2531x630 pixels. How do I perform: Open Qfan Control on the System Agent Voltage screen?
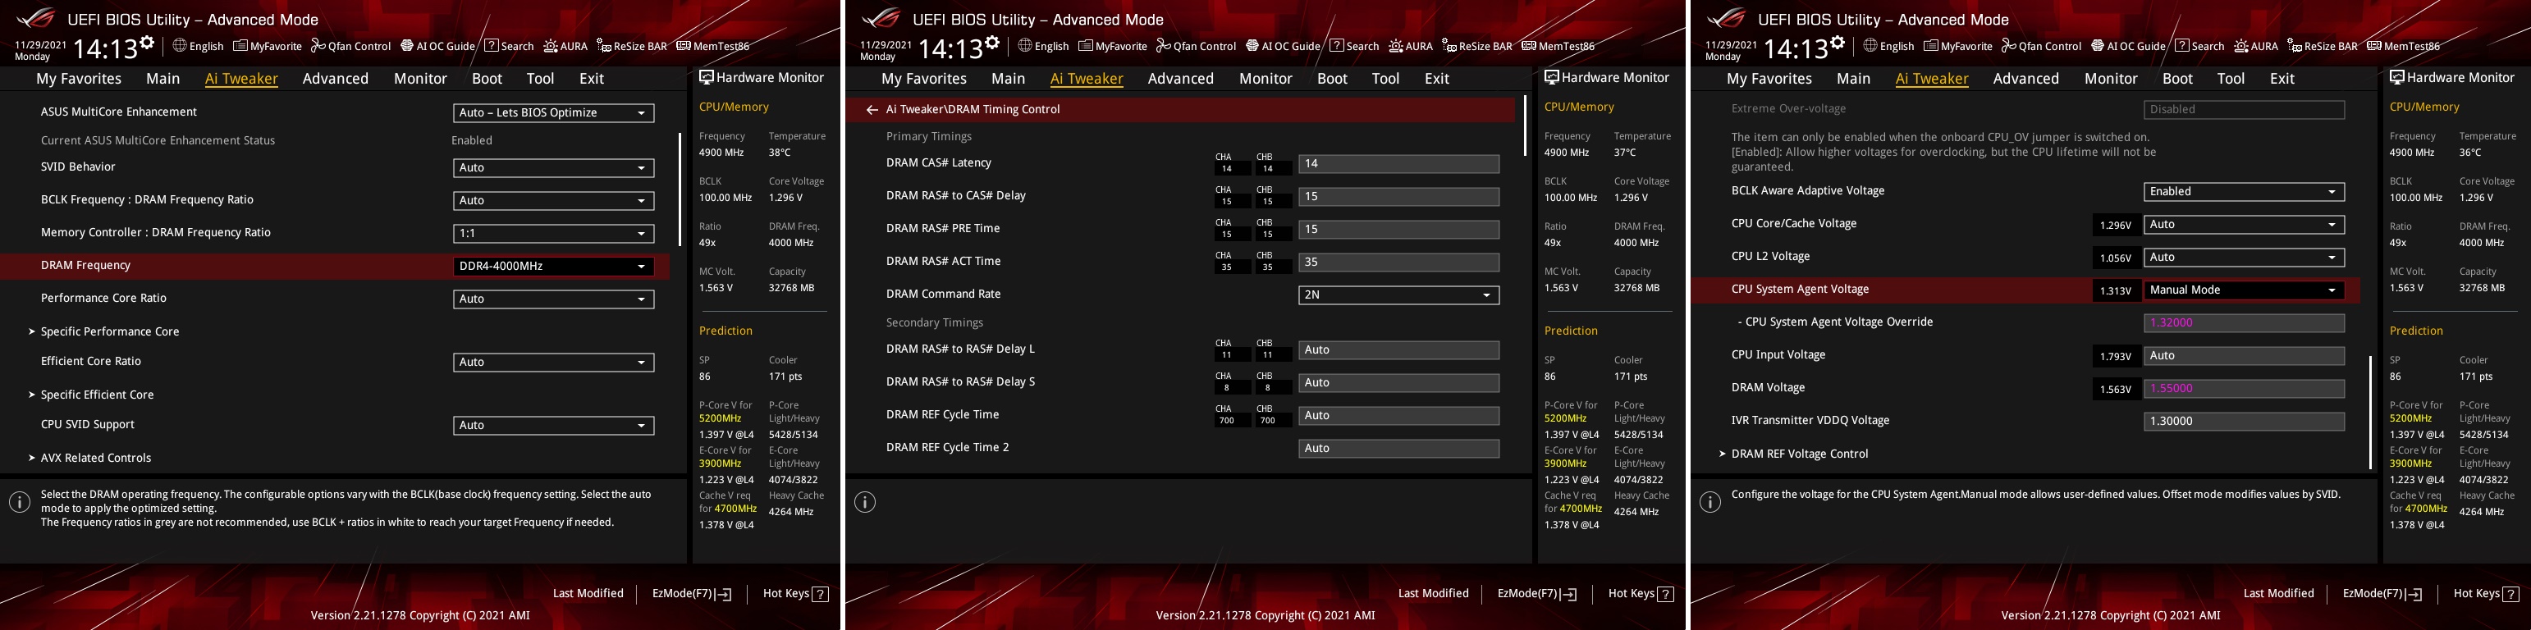2041,46
